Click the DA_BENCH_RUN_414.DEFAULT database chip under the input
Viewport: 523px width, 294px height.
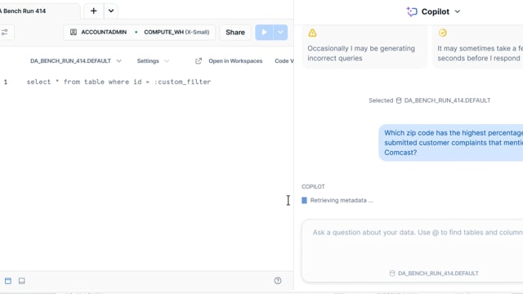coord(434,274)
